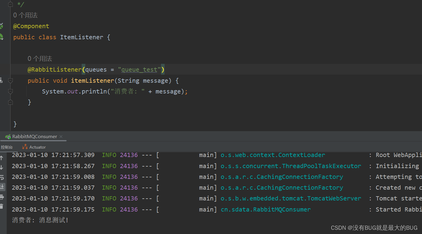This screenshot has height=234, width=422.
Task: Toggle soft-wrap in the console toolbar
Action: (x=2, y=177)
